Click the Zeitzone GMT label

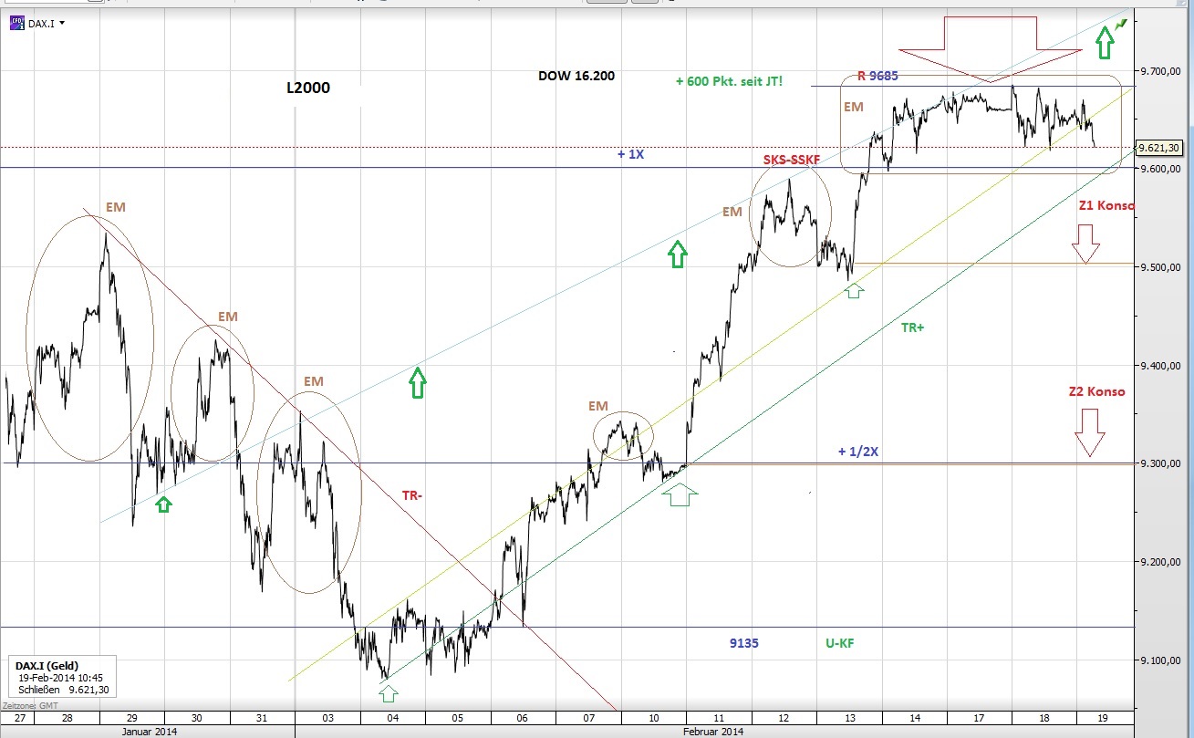[33, 705]
